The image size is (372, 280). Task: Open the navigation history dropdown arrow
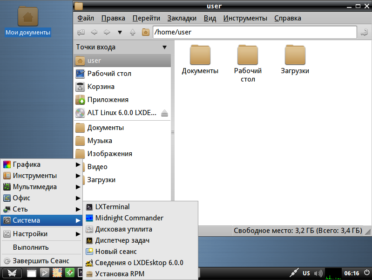coord(120,32)
